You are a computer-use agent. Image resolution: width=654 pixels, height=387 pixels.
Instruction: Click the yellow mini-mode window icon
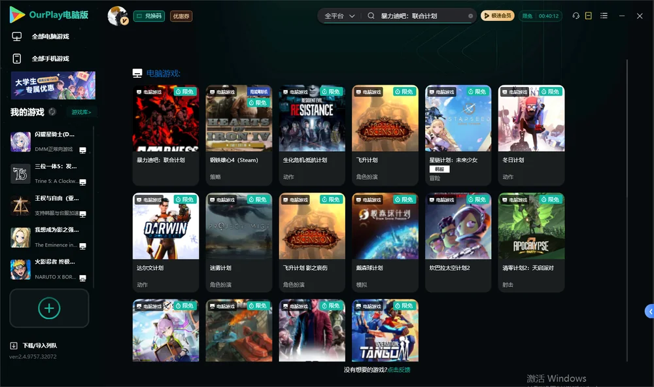point(589,16)
